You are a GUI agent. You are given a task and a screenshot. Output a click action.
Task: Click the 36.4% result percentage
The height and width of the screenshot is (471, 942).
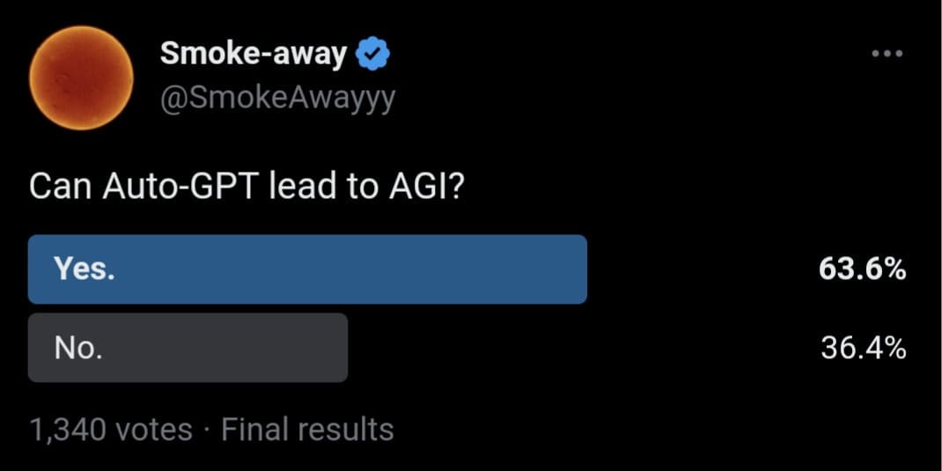coord(863,349)
